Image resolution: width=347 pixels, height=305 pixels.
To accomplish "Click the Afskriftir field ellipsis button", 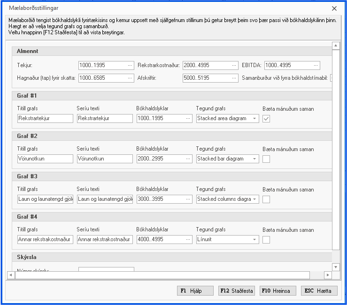I will (233, 78).
